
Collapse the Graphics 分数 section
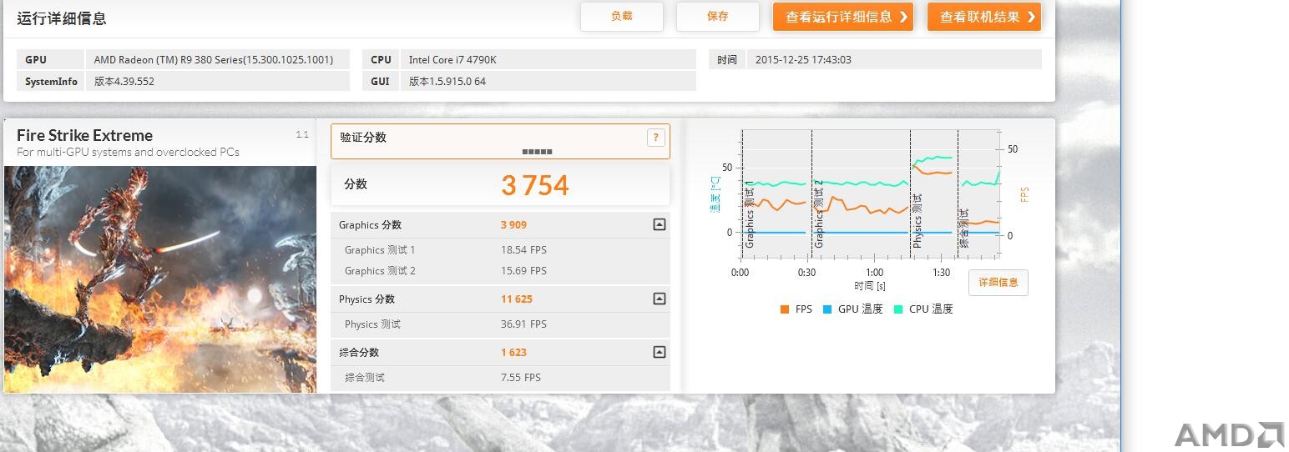click(x=660, y=224)
